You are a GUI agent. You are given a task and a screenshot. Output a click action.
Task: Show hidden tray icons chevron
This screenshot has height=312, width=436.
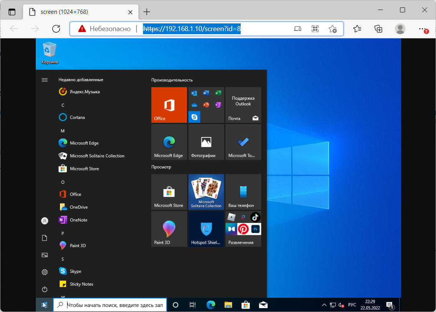[324, 305]
